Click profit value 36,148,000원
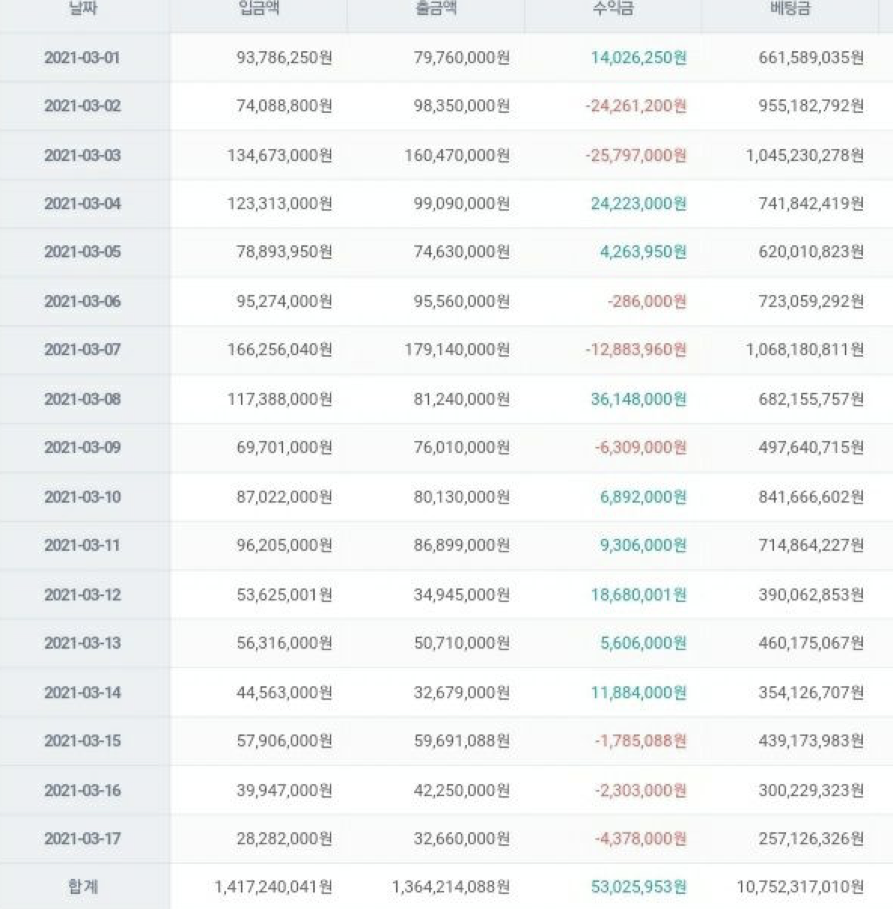The image size is (893, 909). [x=639, y=399]
